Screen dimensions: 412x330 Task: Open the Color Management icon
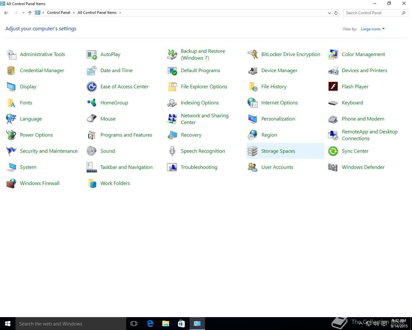coord(333,54)
